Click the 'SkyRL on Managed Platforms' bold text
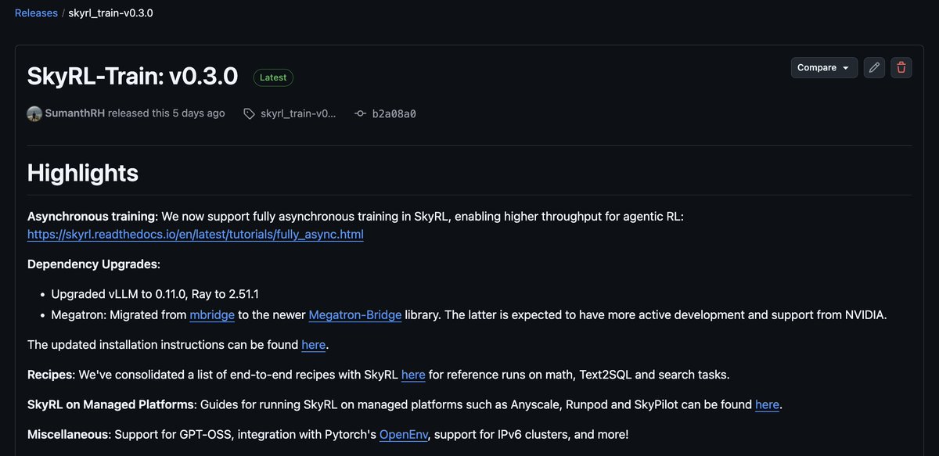Image resolution: width=939 pixels, height=456 pixels. click(110, 404)
